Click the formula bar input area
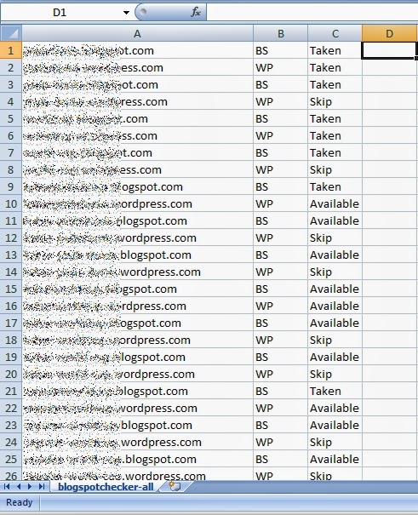Viewport: 418px width, 515px height. [x=312, y=13]
